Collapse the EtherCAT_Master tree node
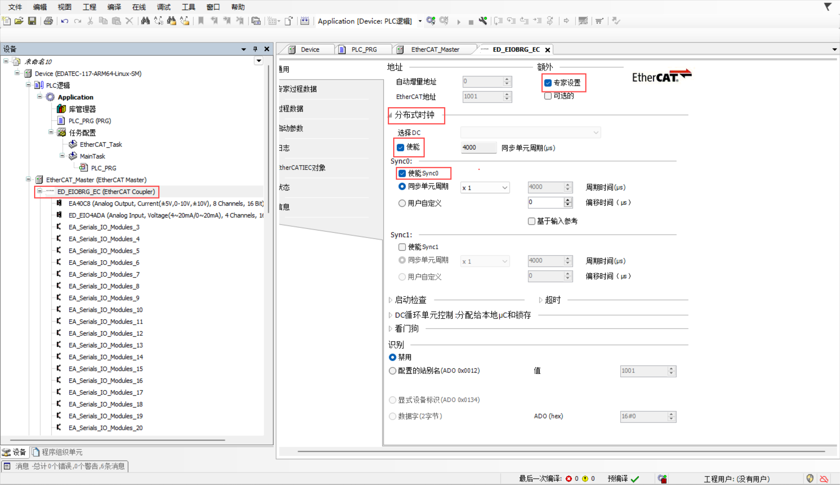The image size is (840, 485). 29,180
